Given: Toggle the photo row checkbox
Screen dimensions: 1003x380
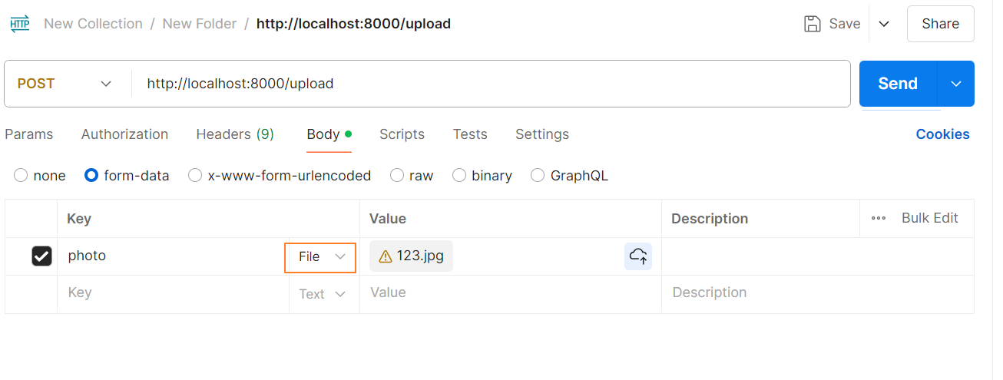Looking at the screenshot, I should click(x=41, y=256).
